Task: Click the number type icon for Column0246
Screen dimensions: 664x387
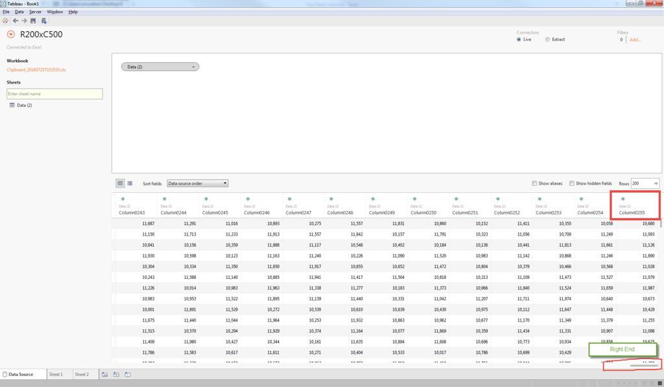Action: (248, 199)
